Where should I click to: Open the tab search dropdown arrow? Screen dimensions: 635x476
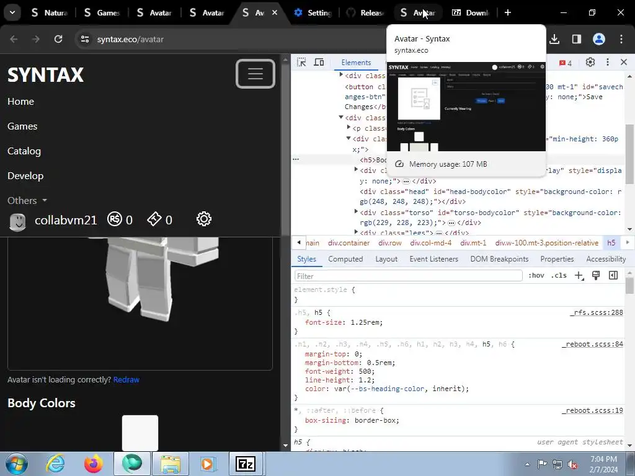coord(12,12)
